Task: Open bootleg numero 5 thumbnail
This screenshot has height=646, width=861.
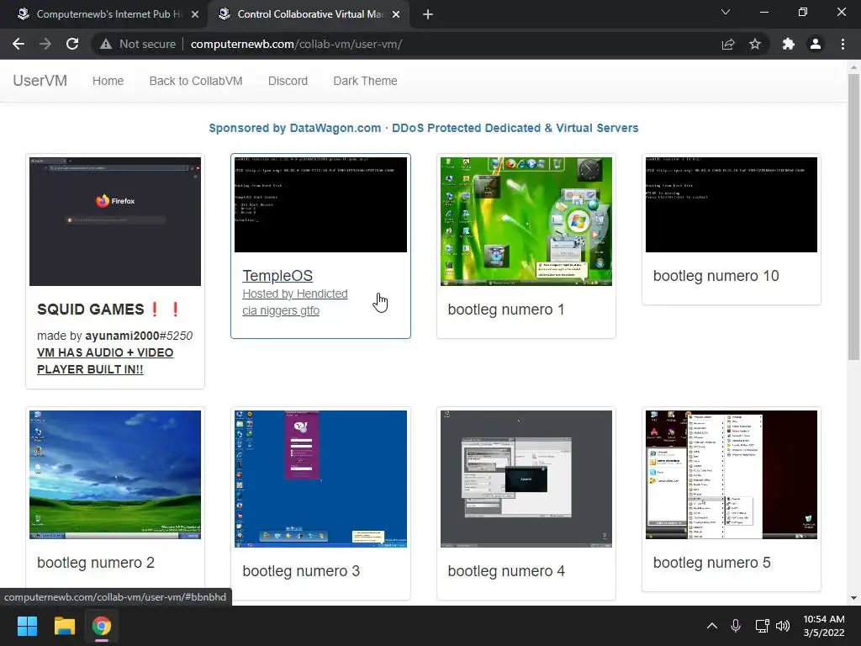Action: pyautogui.click(x=732, y=474)
